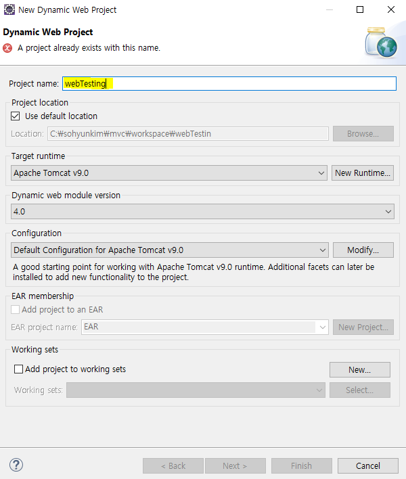Close the dialog with the X button

(x=391, y=9)
